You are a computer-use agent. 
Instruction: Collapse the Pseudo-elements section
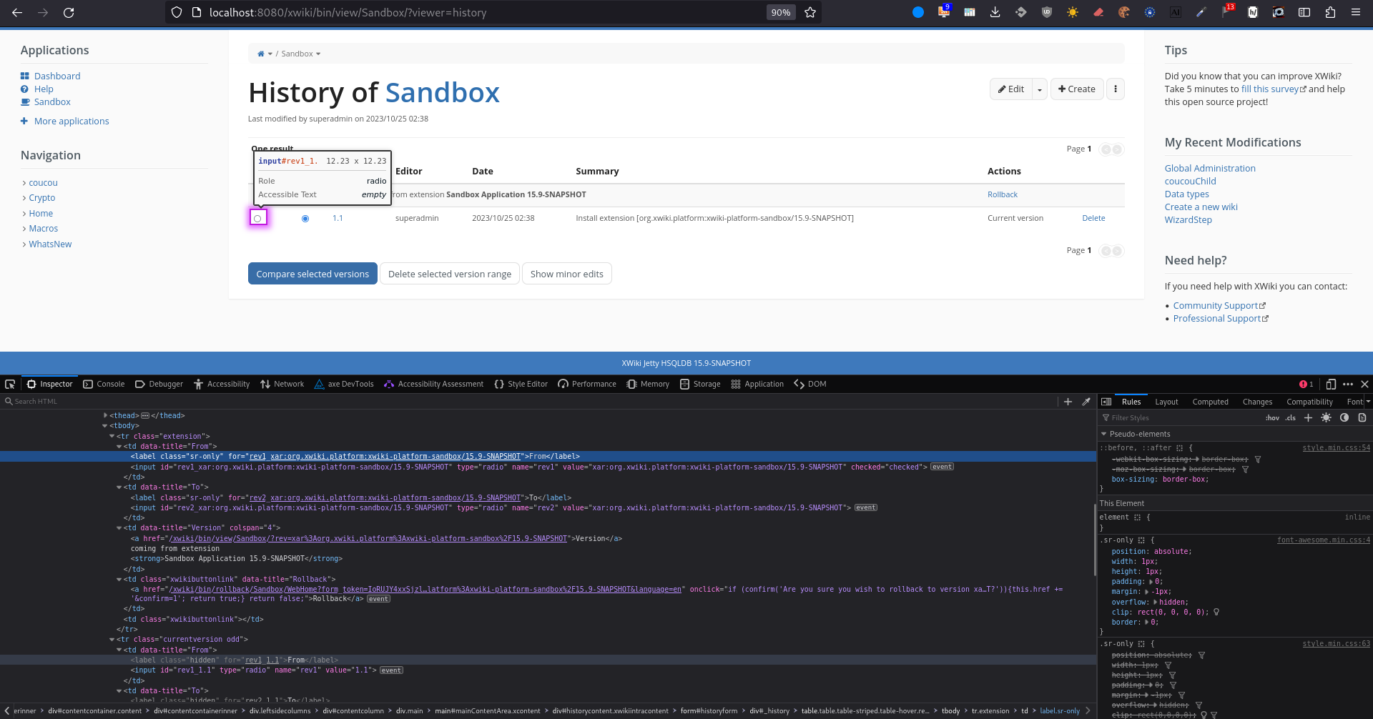tap(1103, 434)
